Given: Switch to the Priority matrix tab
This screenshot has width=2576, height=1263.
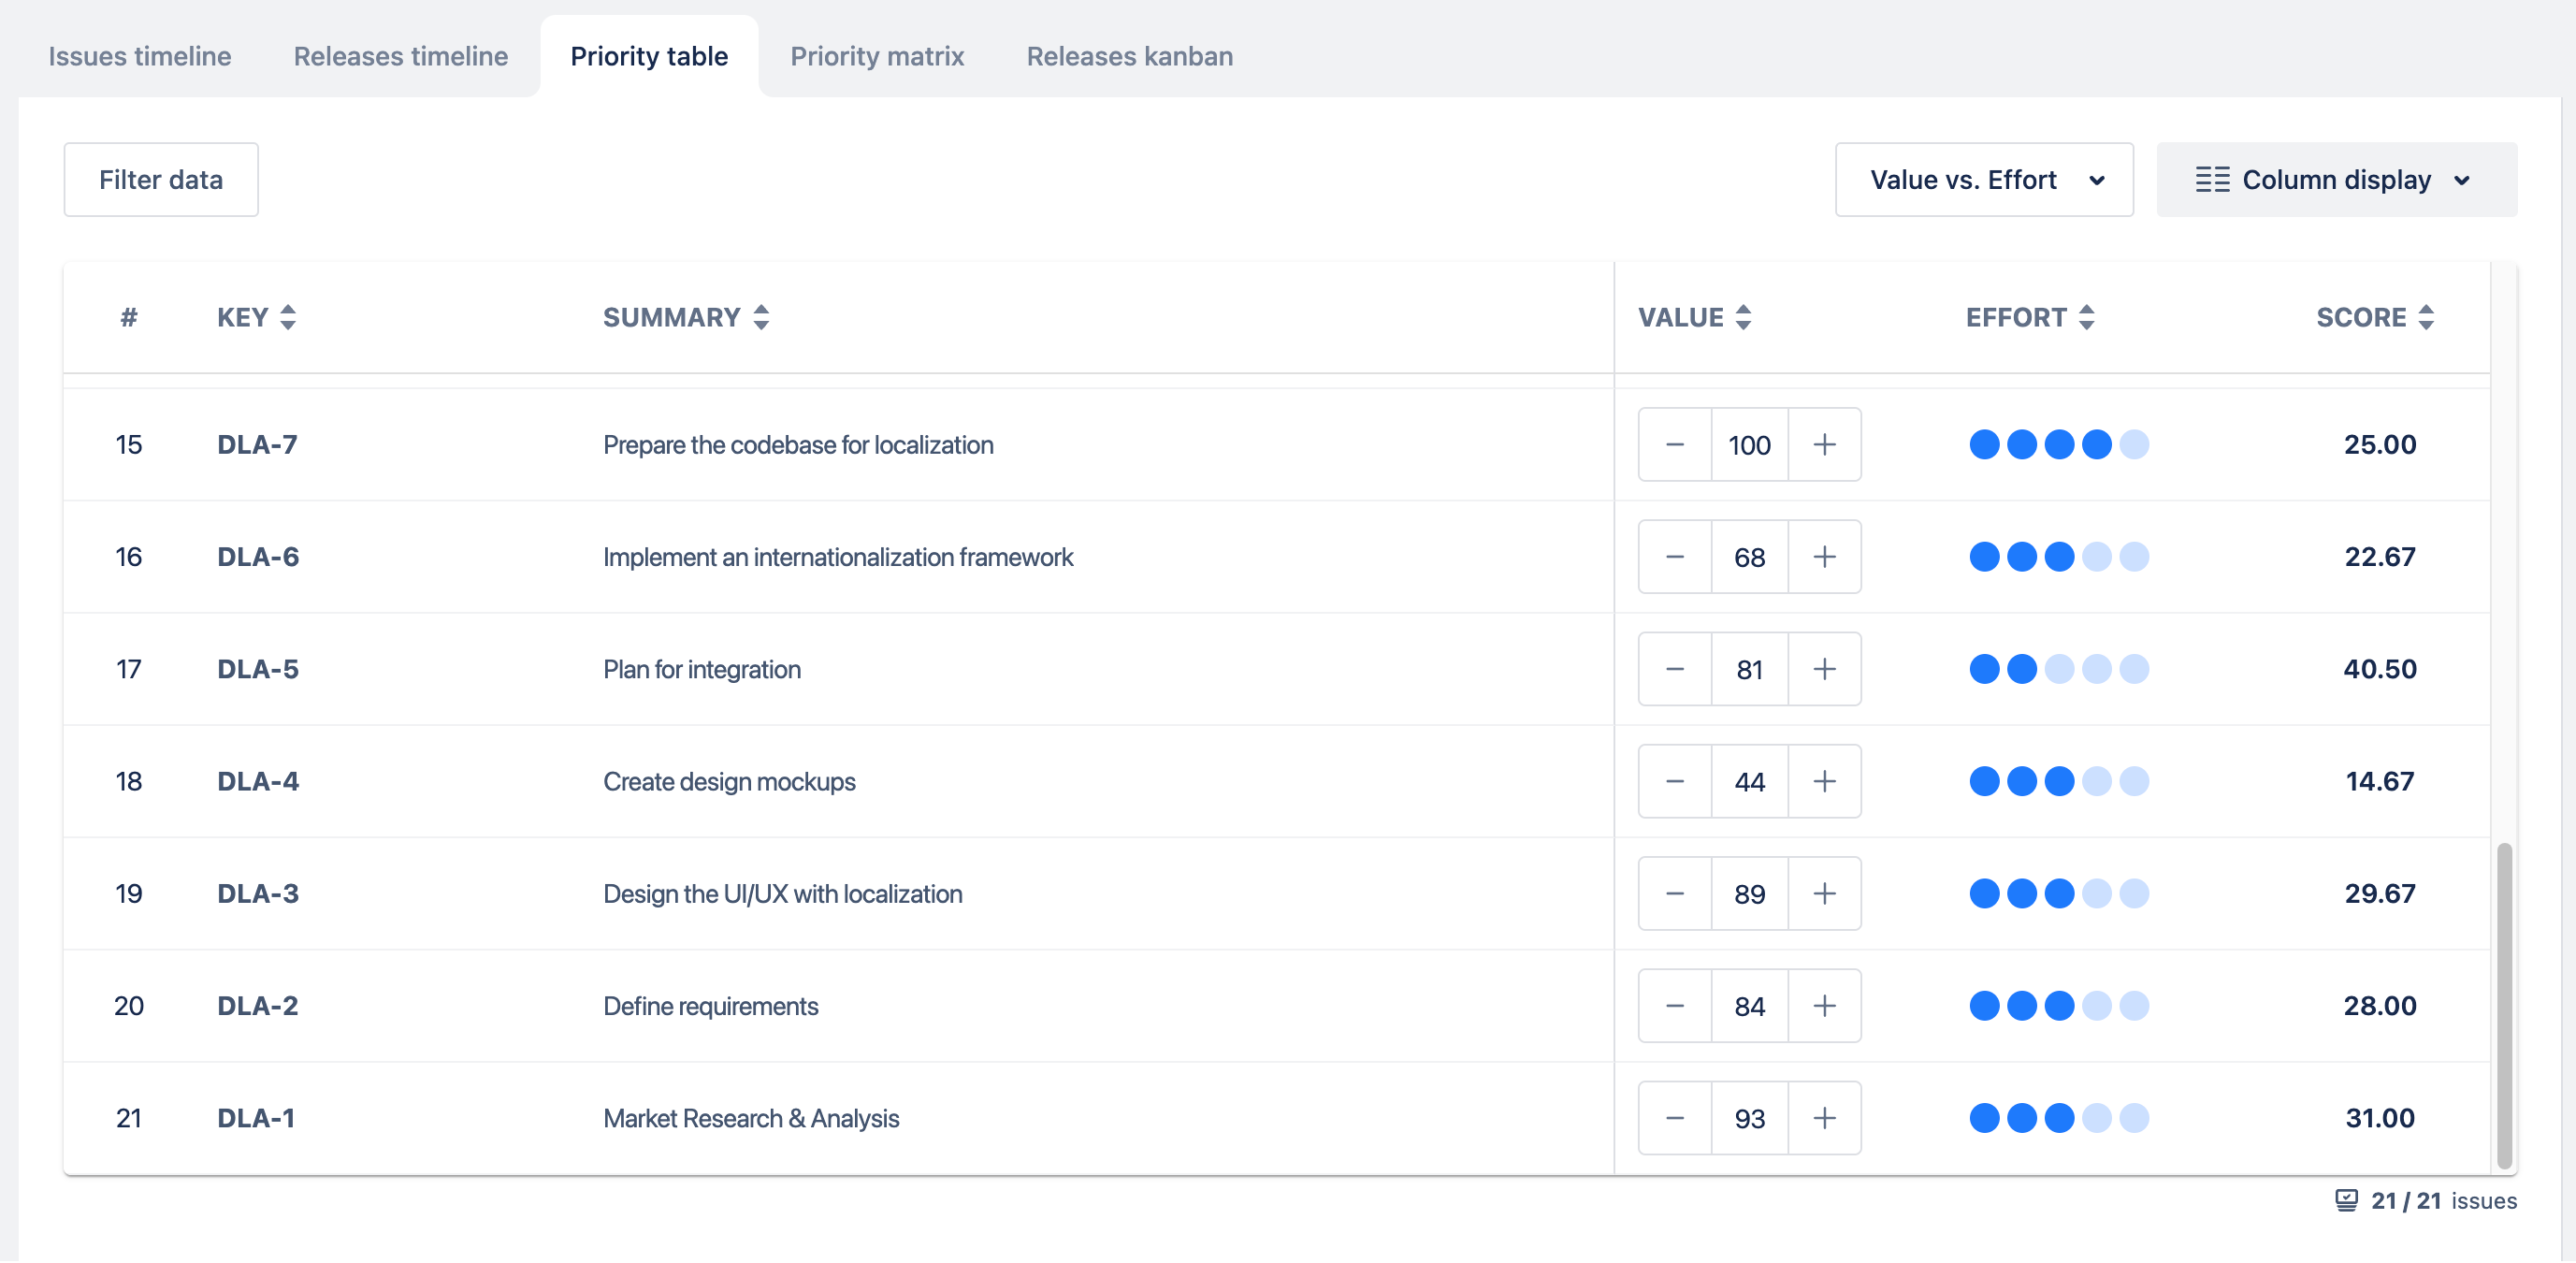Looking at the screenshot, I should pyautogui.click(x=877, y=56).
